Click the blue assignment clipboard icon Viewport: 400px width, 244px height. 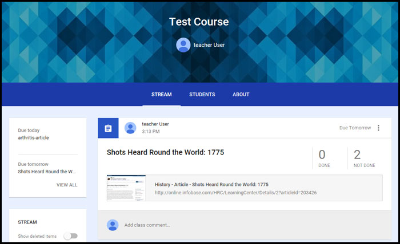point(108,128)
